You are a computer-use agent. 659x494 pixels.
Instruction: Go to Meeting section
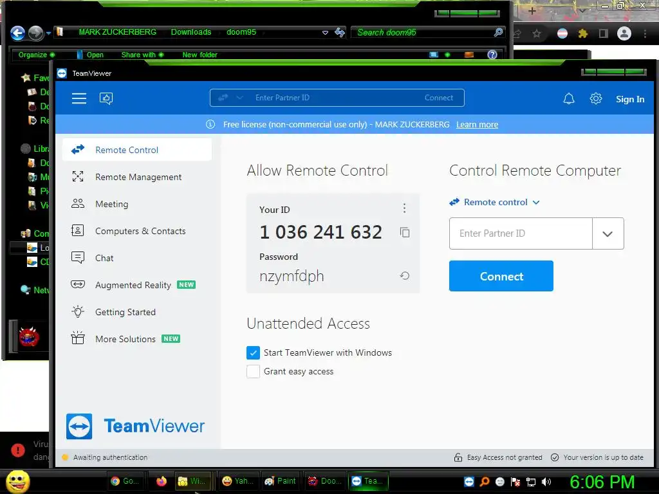[137, 204]
